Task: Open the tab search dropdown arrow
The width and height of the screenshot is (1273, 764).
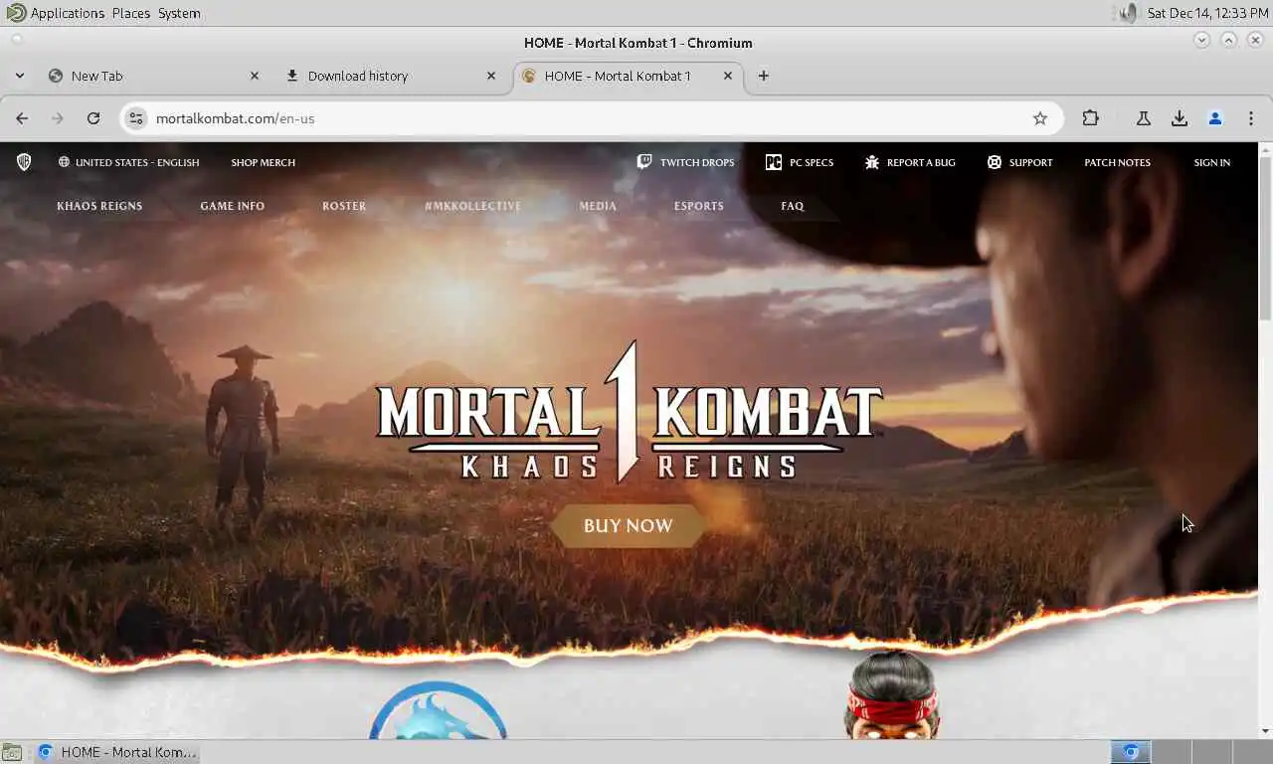Action: [19, 76]
